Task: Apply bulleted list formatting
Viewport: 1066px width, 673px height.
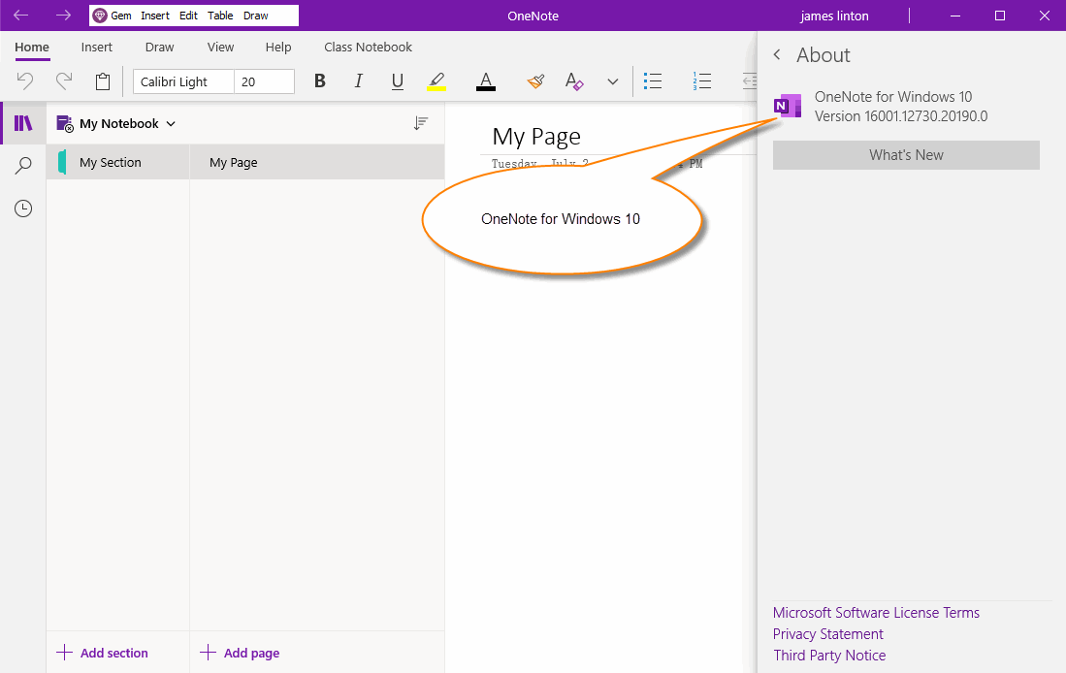Action: [x=653, y=81]
